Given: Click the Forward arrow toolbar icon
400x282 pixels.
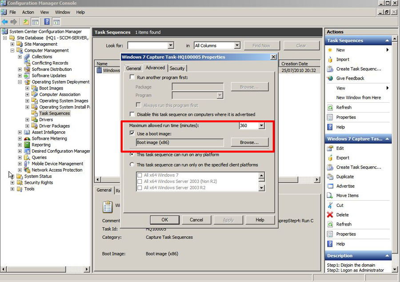Looking at the screenshot, I should (14, 22).
